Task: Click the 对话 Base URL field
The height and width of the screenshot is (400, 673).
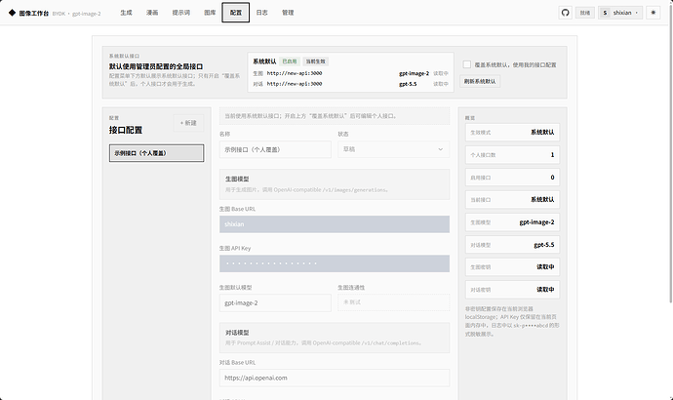Action: 335,378
